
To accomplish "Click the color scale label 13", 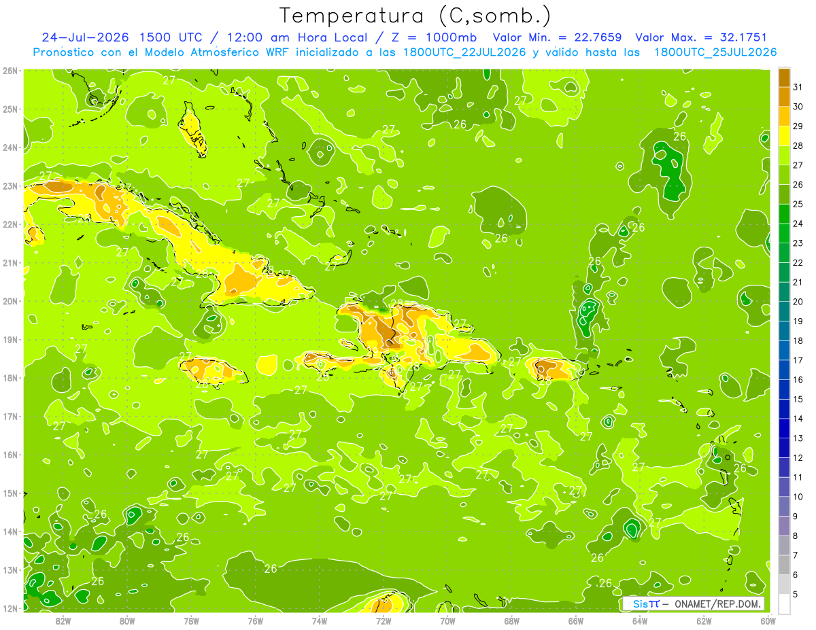I will coord(798,438).
